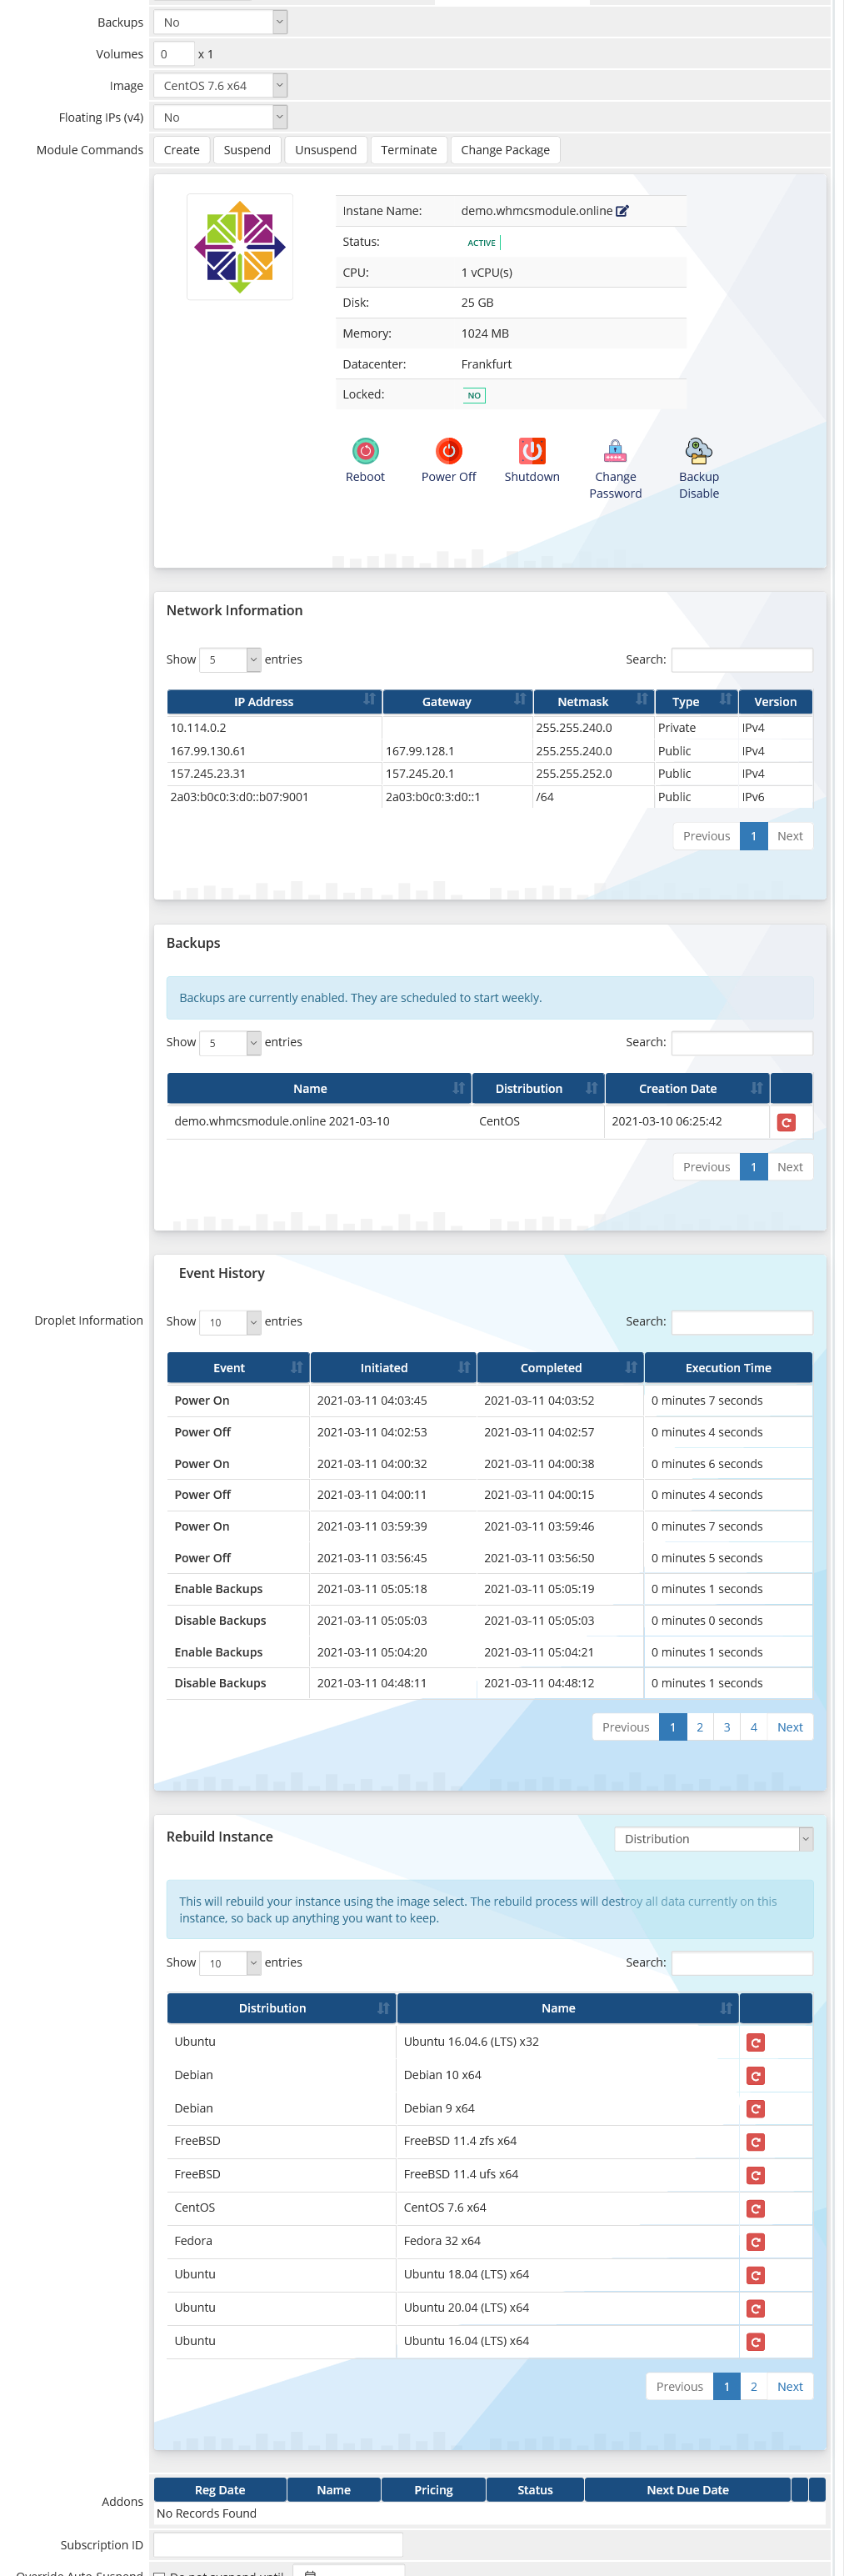Click the Power Off icon

(449, 451)
